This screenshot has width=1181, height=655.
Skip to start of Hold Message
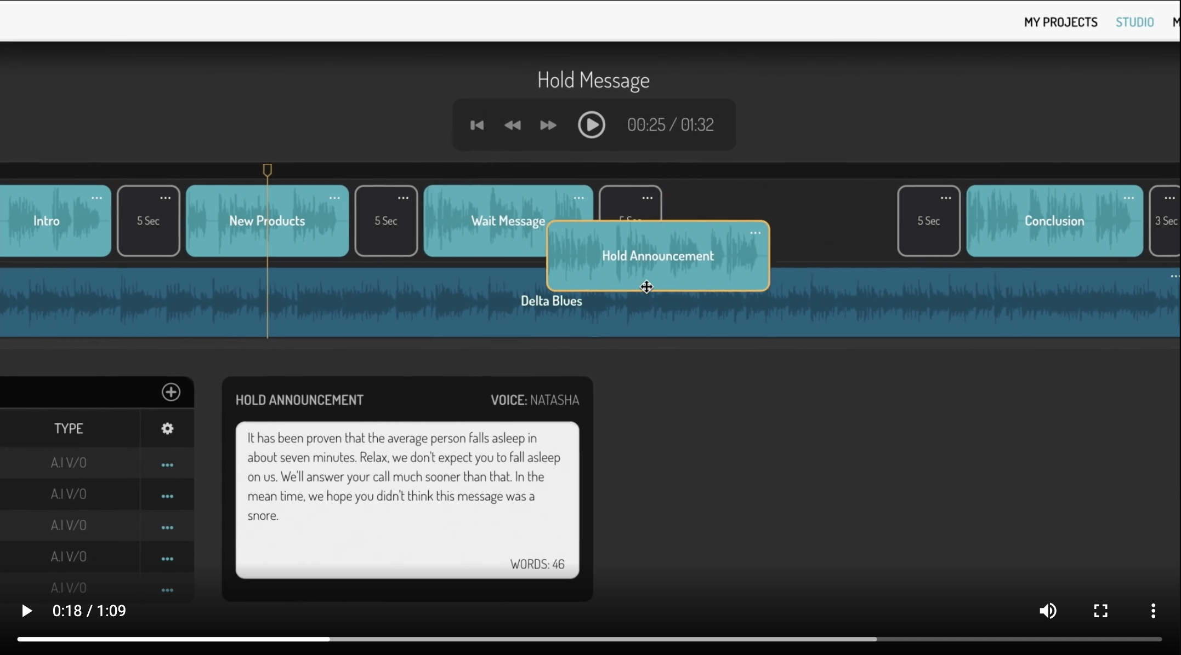[x=477, y=125]
